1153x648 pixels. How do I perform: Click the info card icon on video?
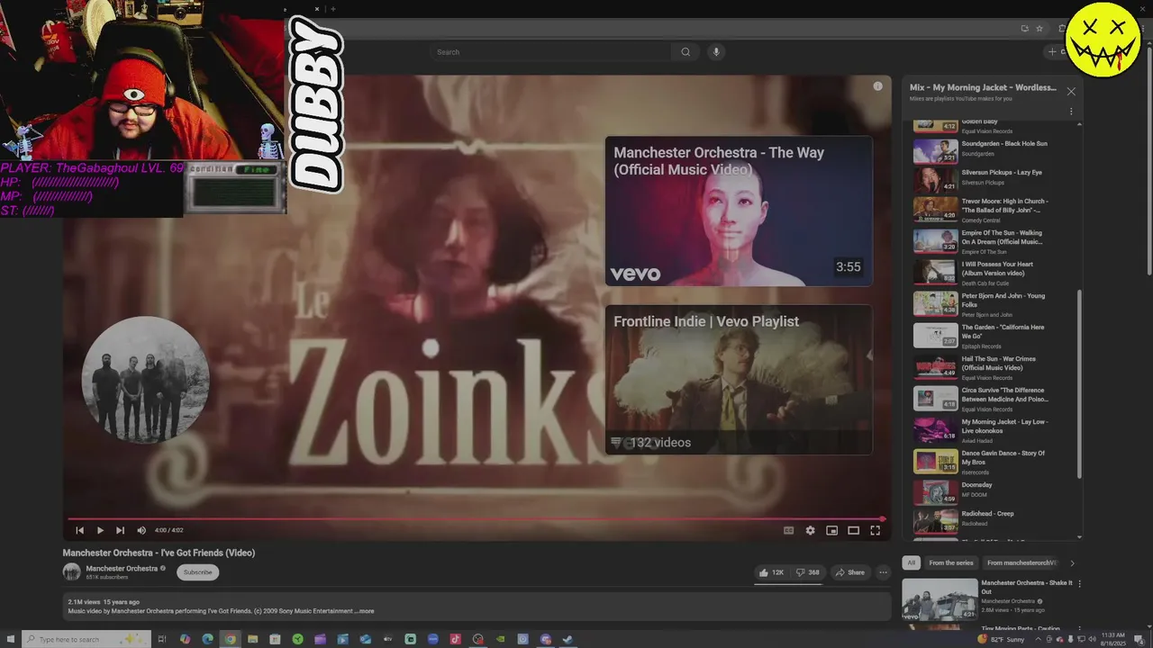point(878,86)
